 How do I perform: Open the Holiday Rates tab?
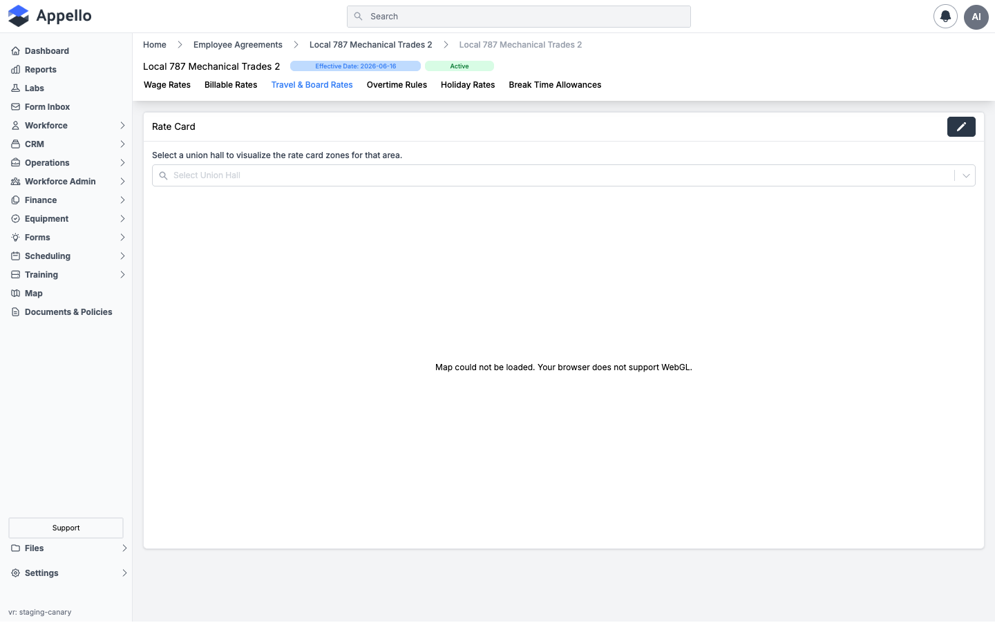pyautogui.click(x=468, y=85)
